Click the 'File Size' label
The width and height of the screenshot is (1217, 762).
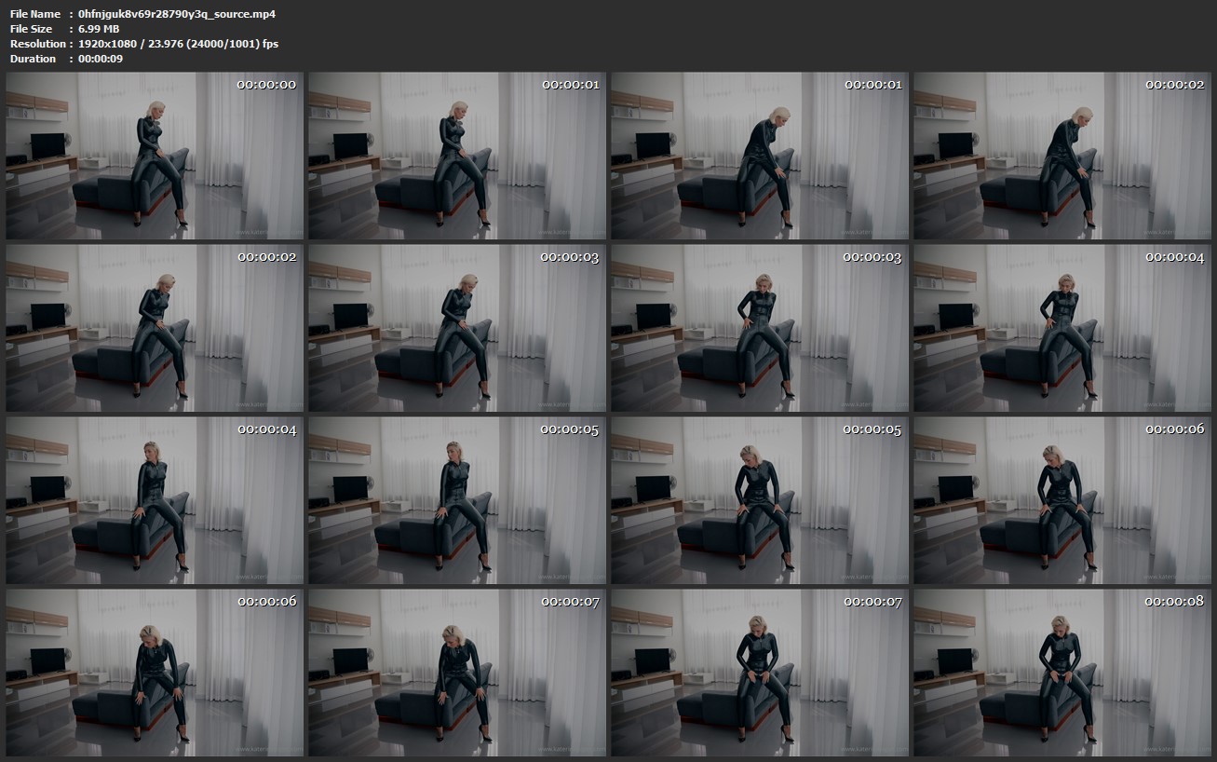point(32,29)
